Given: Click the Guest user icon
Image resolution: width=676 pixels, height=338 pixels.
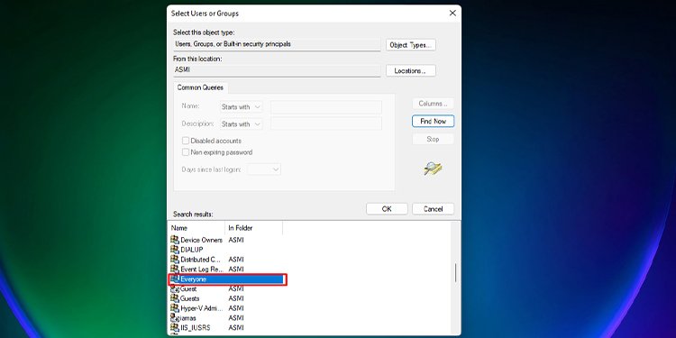Looking at the screenshot, I should point(175,288).
